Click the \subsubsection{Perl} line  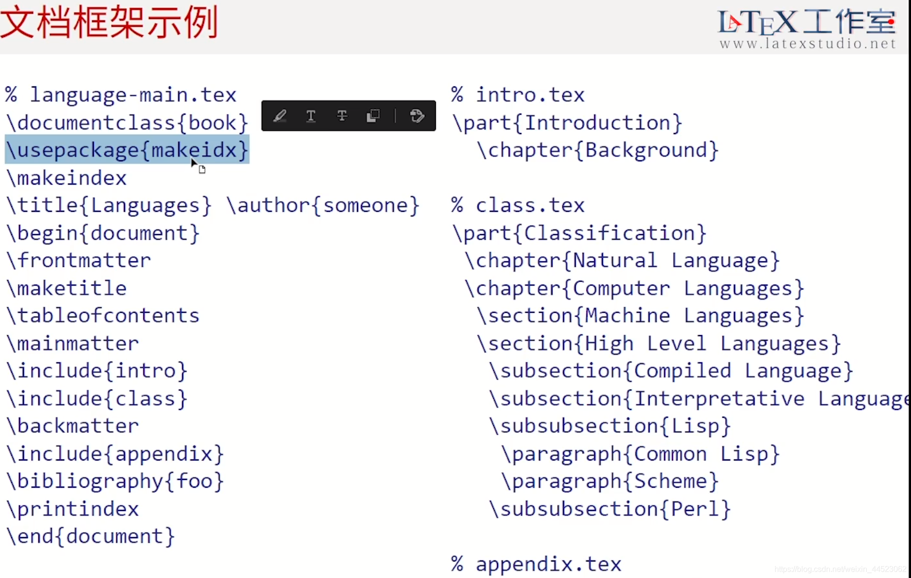coord(610,509)
